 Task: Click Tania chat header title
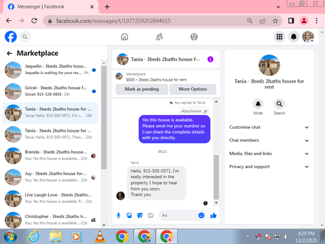coord(165,59)
